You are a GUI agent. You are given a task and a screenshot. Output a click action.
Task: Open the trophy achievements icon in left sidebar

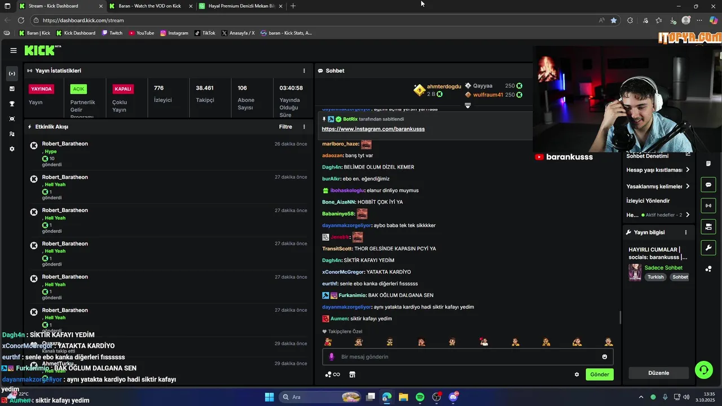coord(12,104)
